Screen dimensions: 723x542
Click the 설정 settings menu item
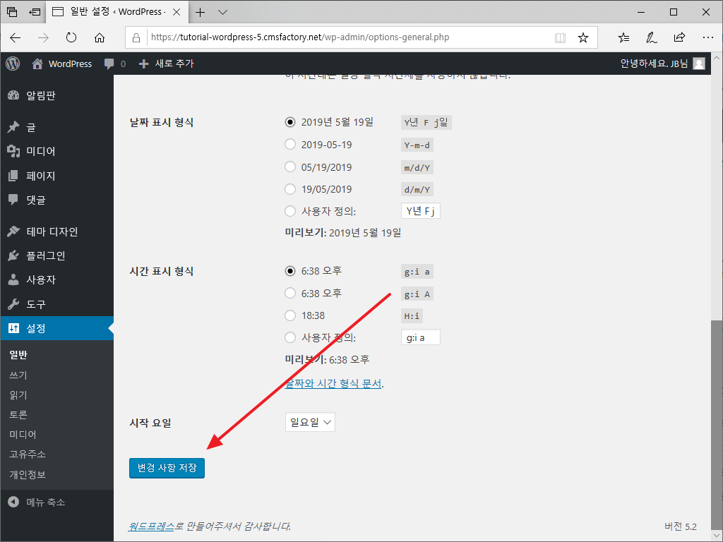[56, 328]
